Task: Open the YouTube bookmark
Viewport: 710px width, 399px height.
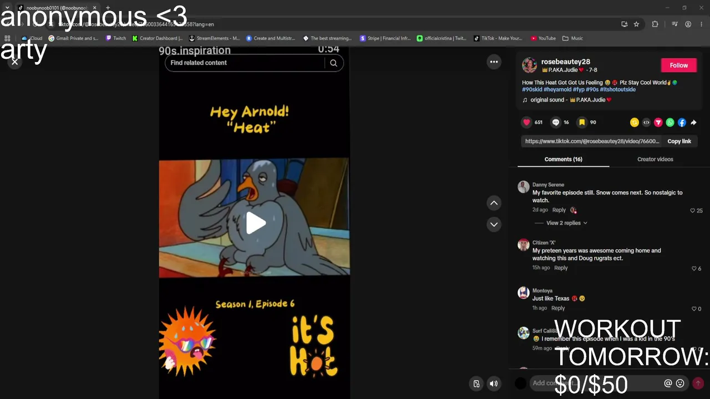Action: point(543,38)
